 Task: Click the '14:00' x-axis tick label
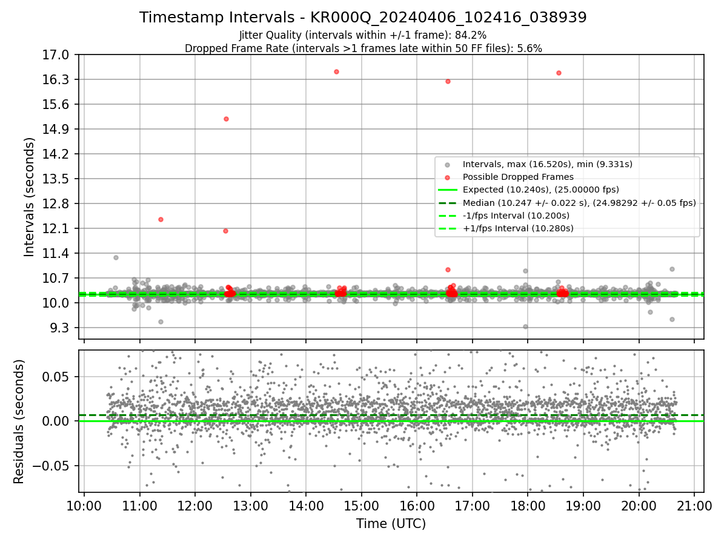pos(305,506)
